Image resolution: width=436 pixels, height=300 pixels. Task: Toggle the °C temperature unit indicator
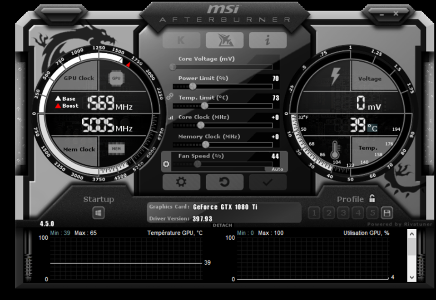click(372, 128)
